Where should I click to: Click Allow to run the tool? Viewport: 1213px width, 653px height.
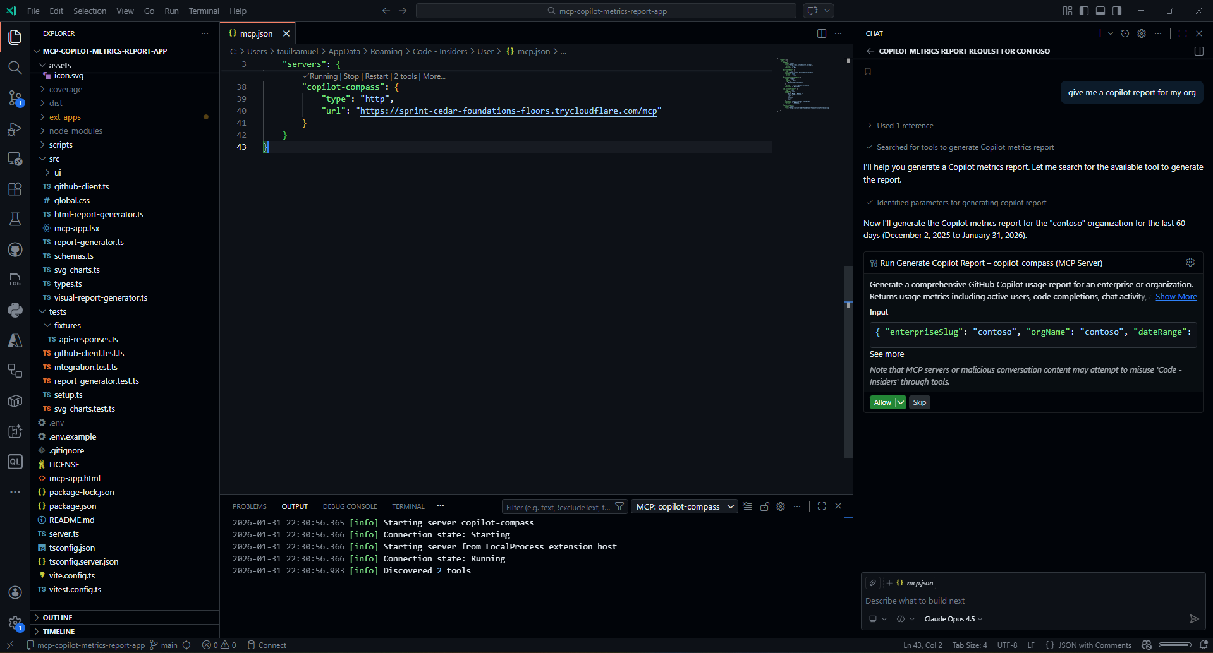click(882, 402)
